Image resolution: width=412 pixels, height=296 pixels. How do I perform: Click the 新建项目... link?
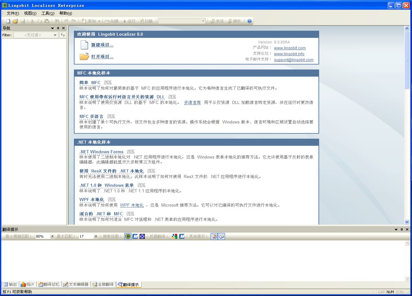click(x=102, y=45)
